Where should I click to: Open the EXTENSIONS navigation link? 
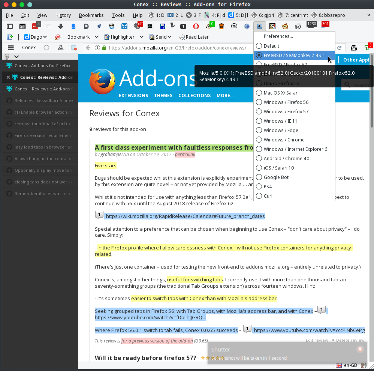tap(133, 96)
